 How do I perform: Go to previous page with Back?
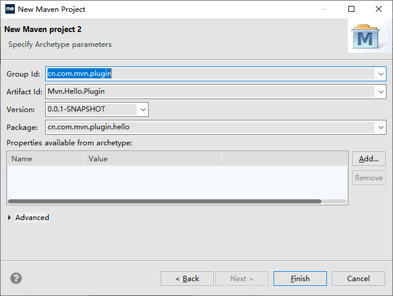pos(187,278)
